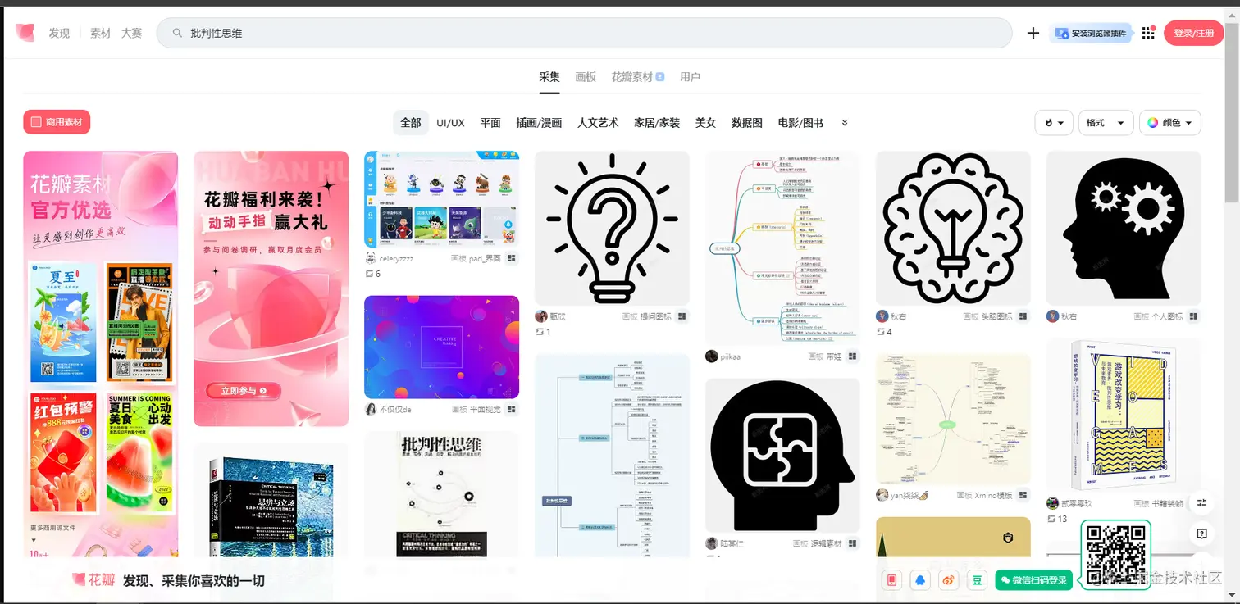This screenshot has width=1240, height=604.
Task: Open the brain with lightbulb image
Action: coord(953,228)
